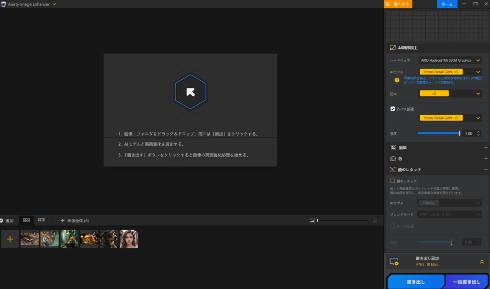The height and width of the screenshot is (289, 490).
Task: Click the 0.80 strength value field
Action: pos(469,242)
